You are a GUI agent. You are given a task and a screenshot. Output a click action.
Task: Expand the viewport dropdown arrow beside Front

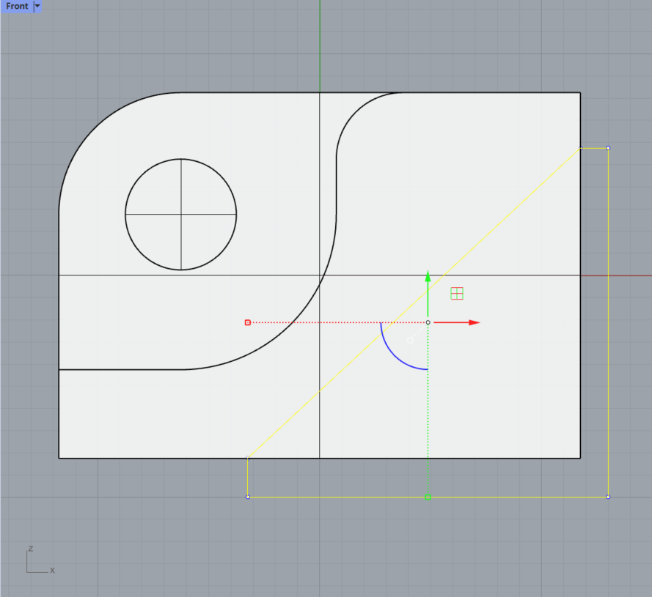tap(37, 7)
